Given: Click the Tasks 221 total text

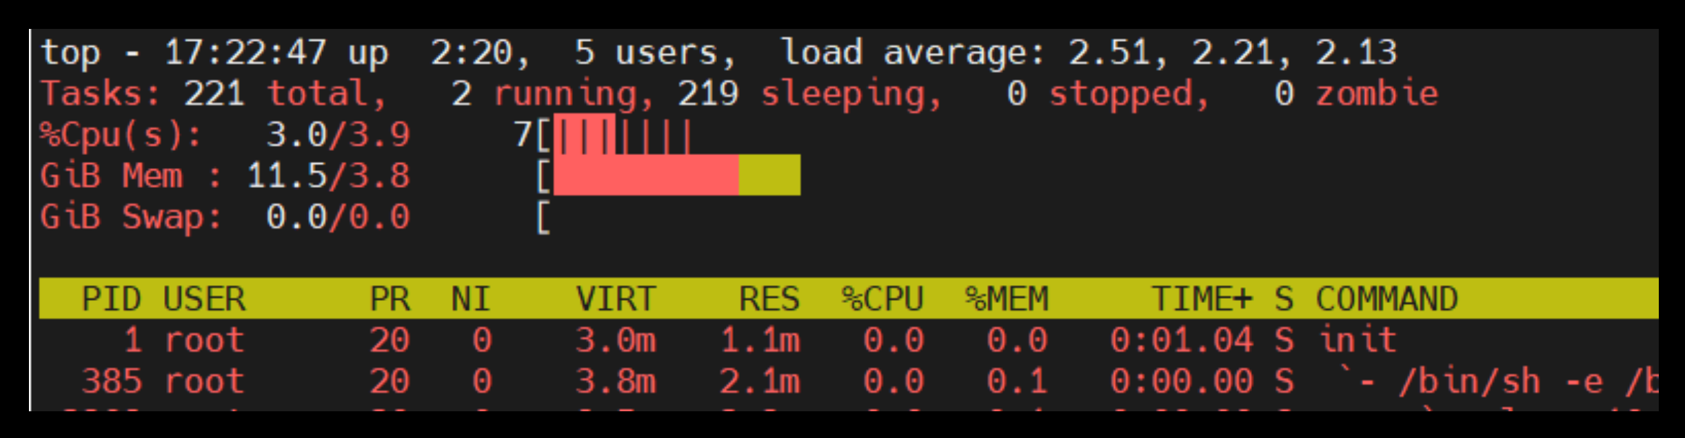Looking at the screenshot, I should pyautogui.click(x=214, y=94).
